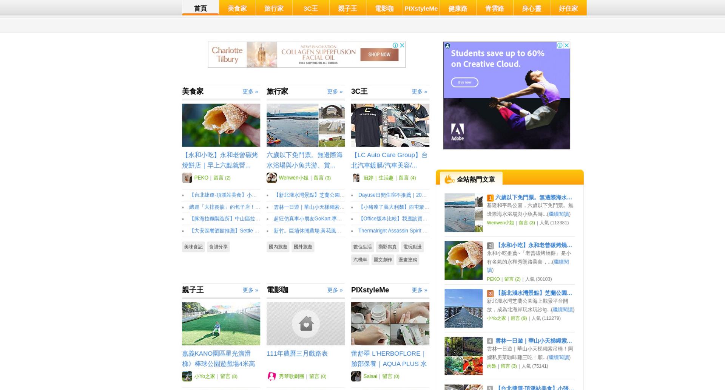Select the 國外旅遊 category tag

[x=303, y=247]
